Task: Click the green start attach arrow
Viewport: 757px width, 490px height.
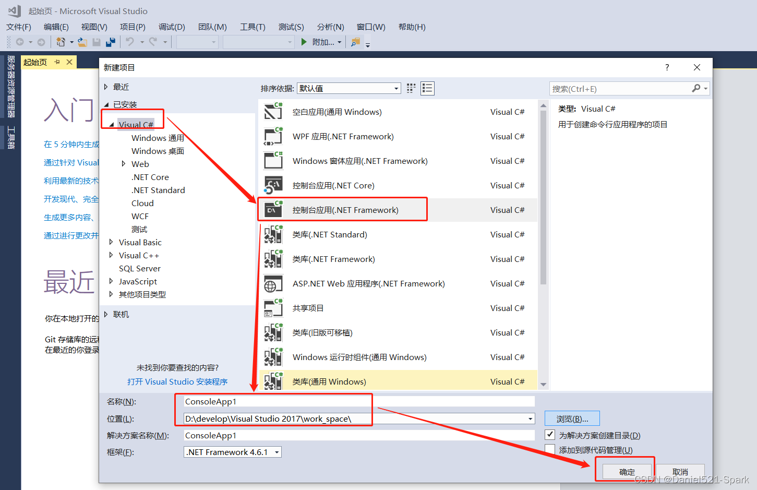Action: (x=304, y=42)
